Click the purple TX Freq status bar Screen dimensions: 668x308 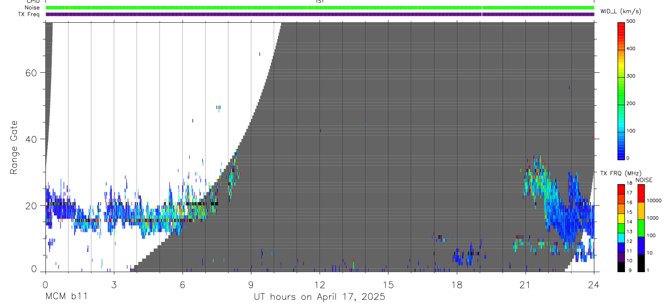click(320, 14)
